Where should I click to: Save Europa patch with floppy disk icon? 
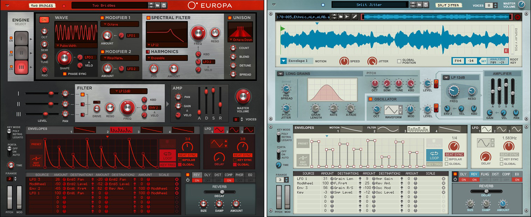pyautogui.click(x=164, y=5)
